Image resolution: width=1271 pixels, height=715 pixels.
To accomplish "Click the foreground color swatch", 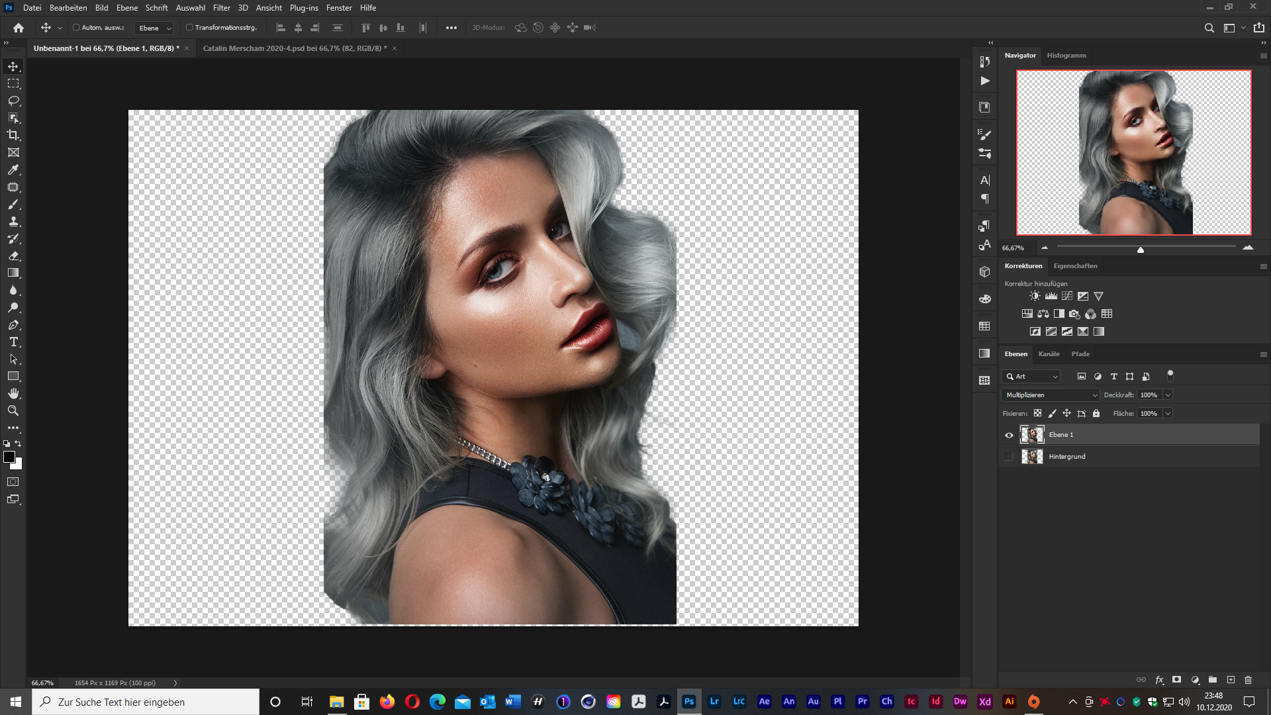I will [9, 457].
